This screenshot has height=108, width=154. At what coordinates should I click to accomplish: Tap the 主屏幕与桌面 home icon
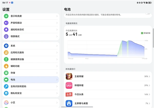(x=69, y=103)
